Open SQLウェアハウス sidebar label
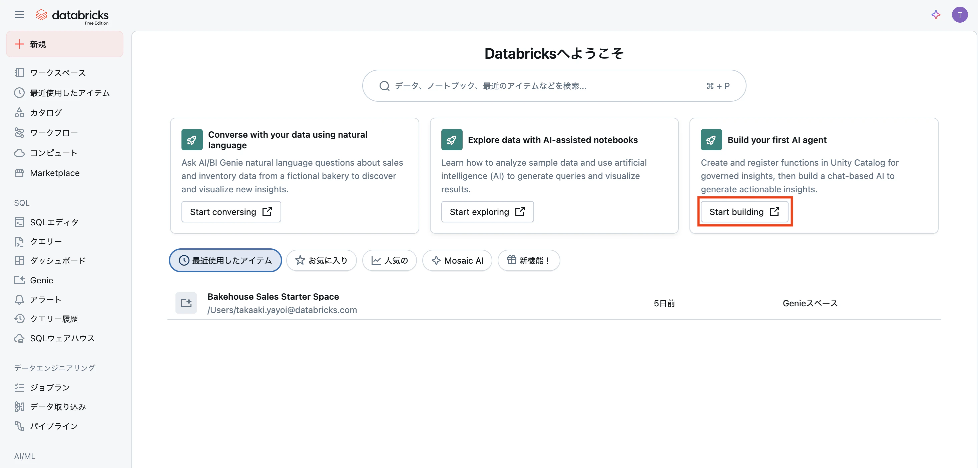 (62, 338)
